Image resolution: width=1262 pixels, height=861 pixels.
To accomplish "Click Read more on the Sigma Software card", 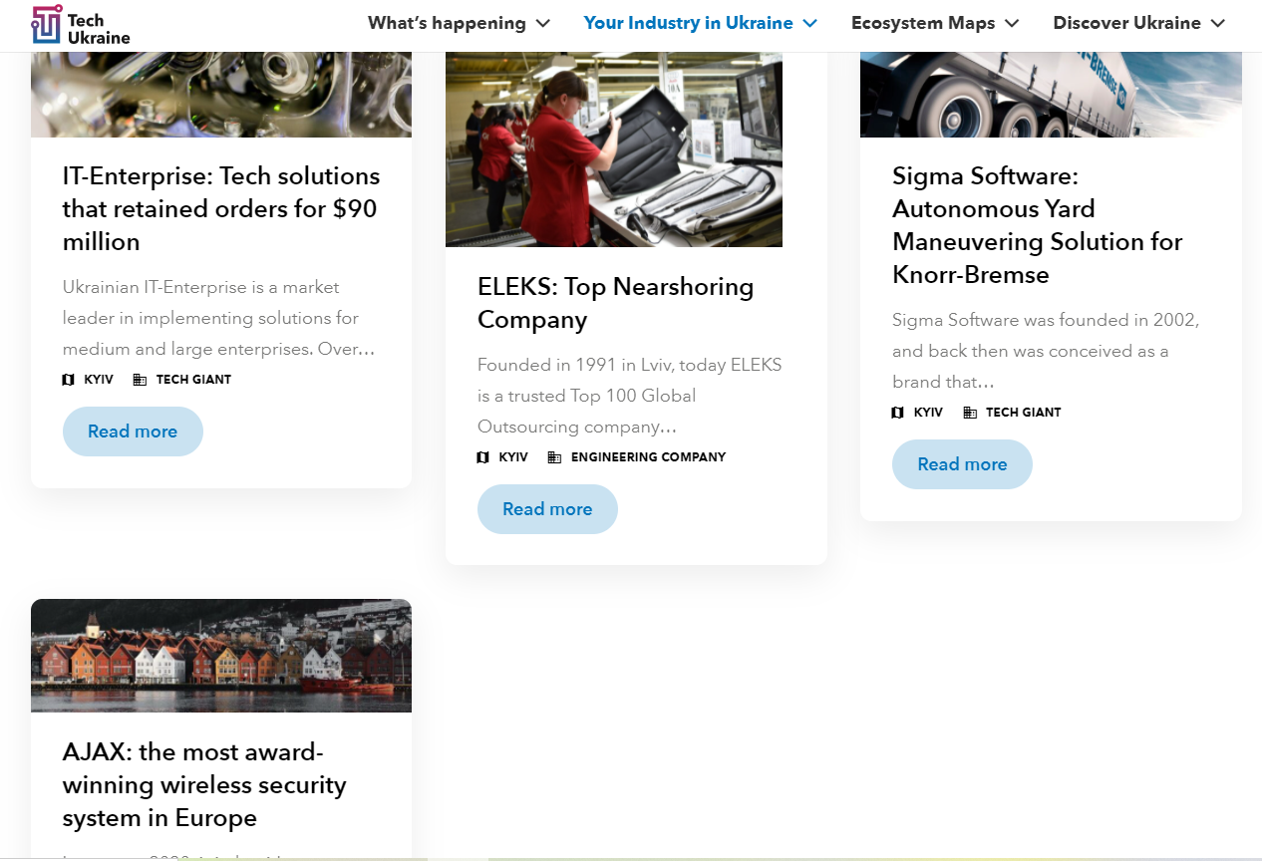I will tap(962, 464).
